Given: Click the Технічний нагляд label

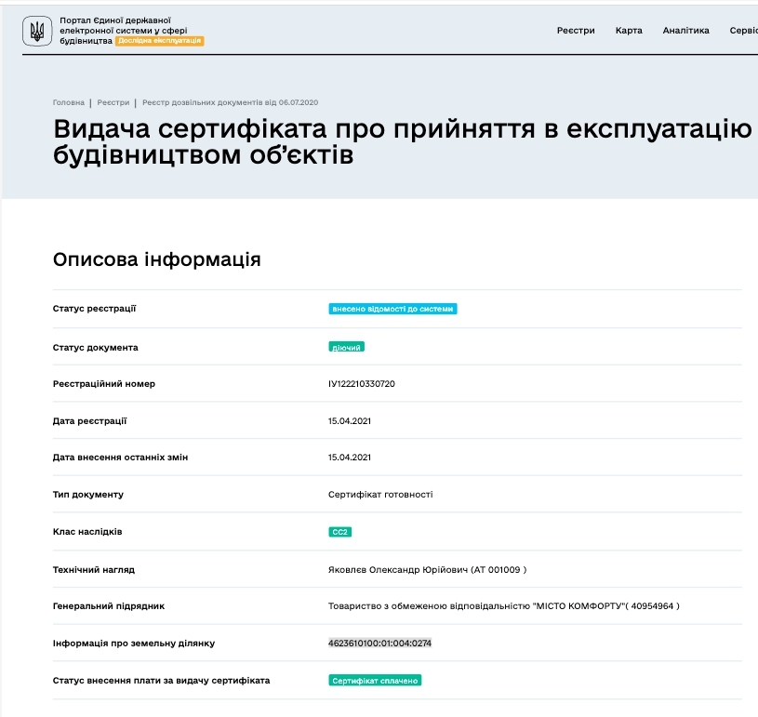Looking at the screenshot, I should tap(94, 570).
